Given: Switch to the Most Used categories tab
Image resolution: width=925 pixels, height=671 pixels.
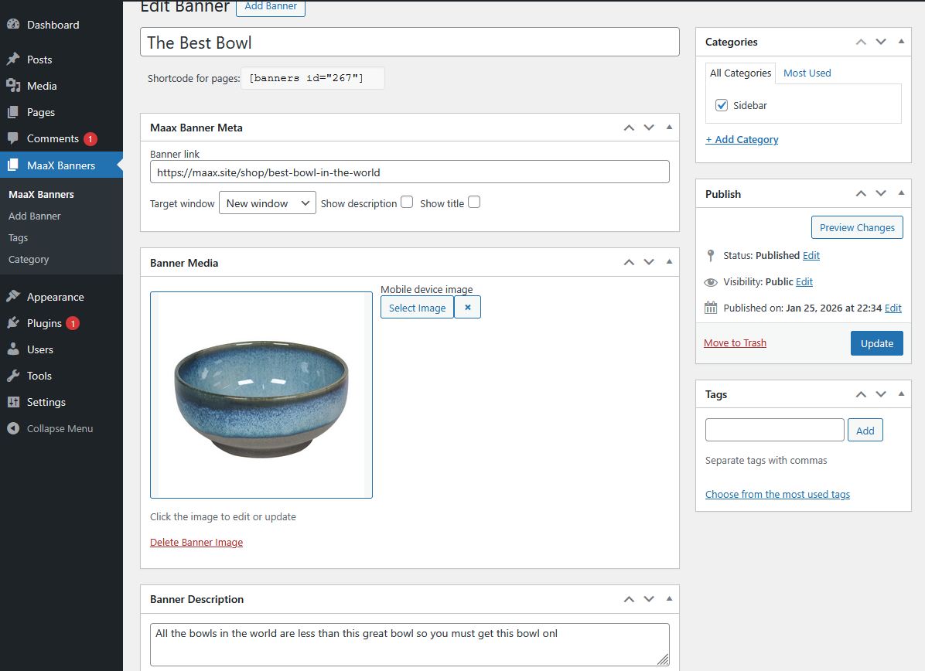Looking at the screenshot, I should pos(807,73).
